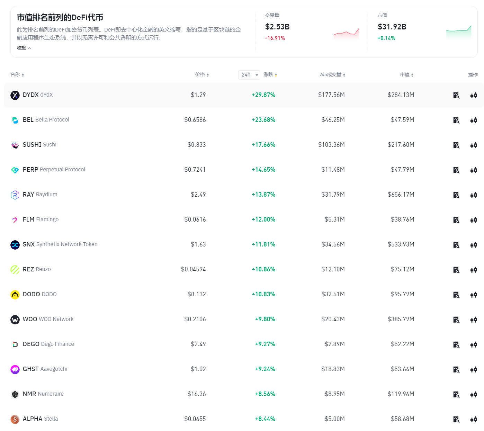Viewport: 484px width, 431px height.
Task: Click the Raydium coin logo
Action: click(15, 195)
